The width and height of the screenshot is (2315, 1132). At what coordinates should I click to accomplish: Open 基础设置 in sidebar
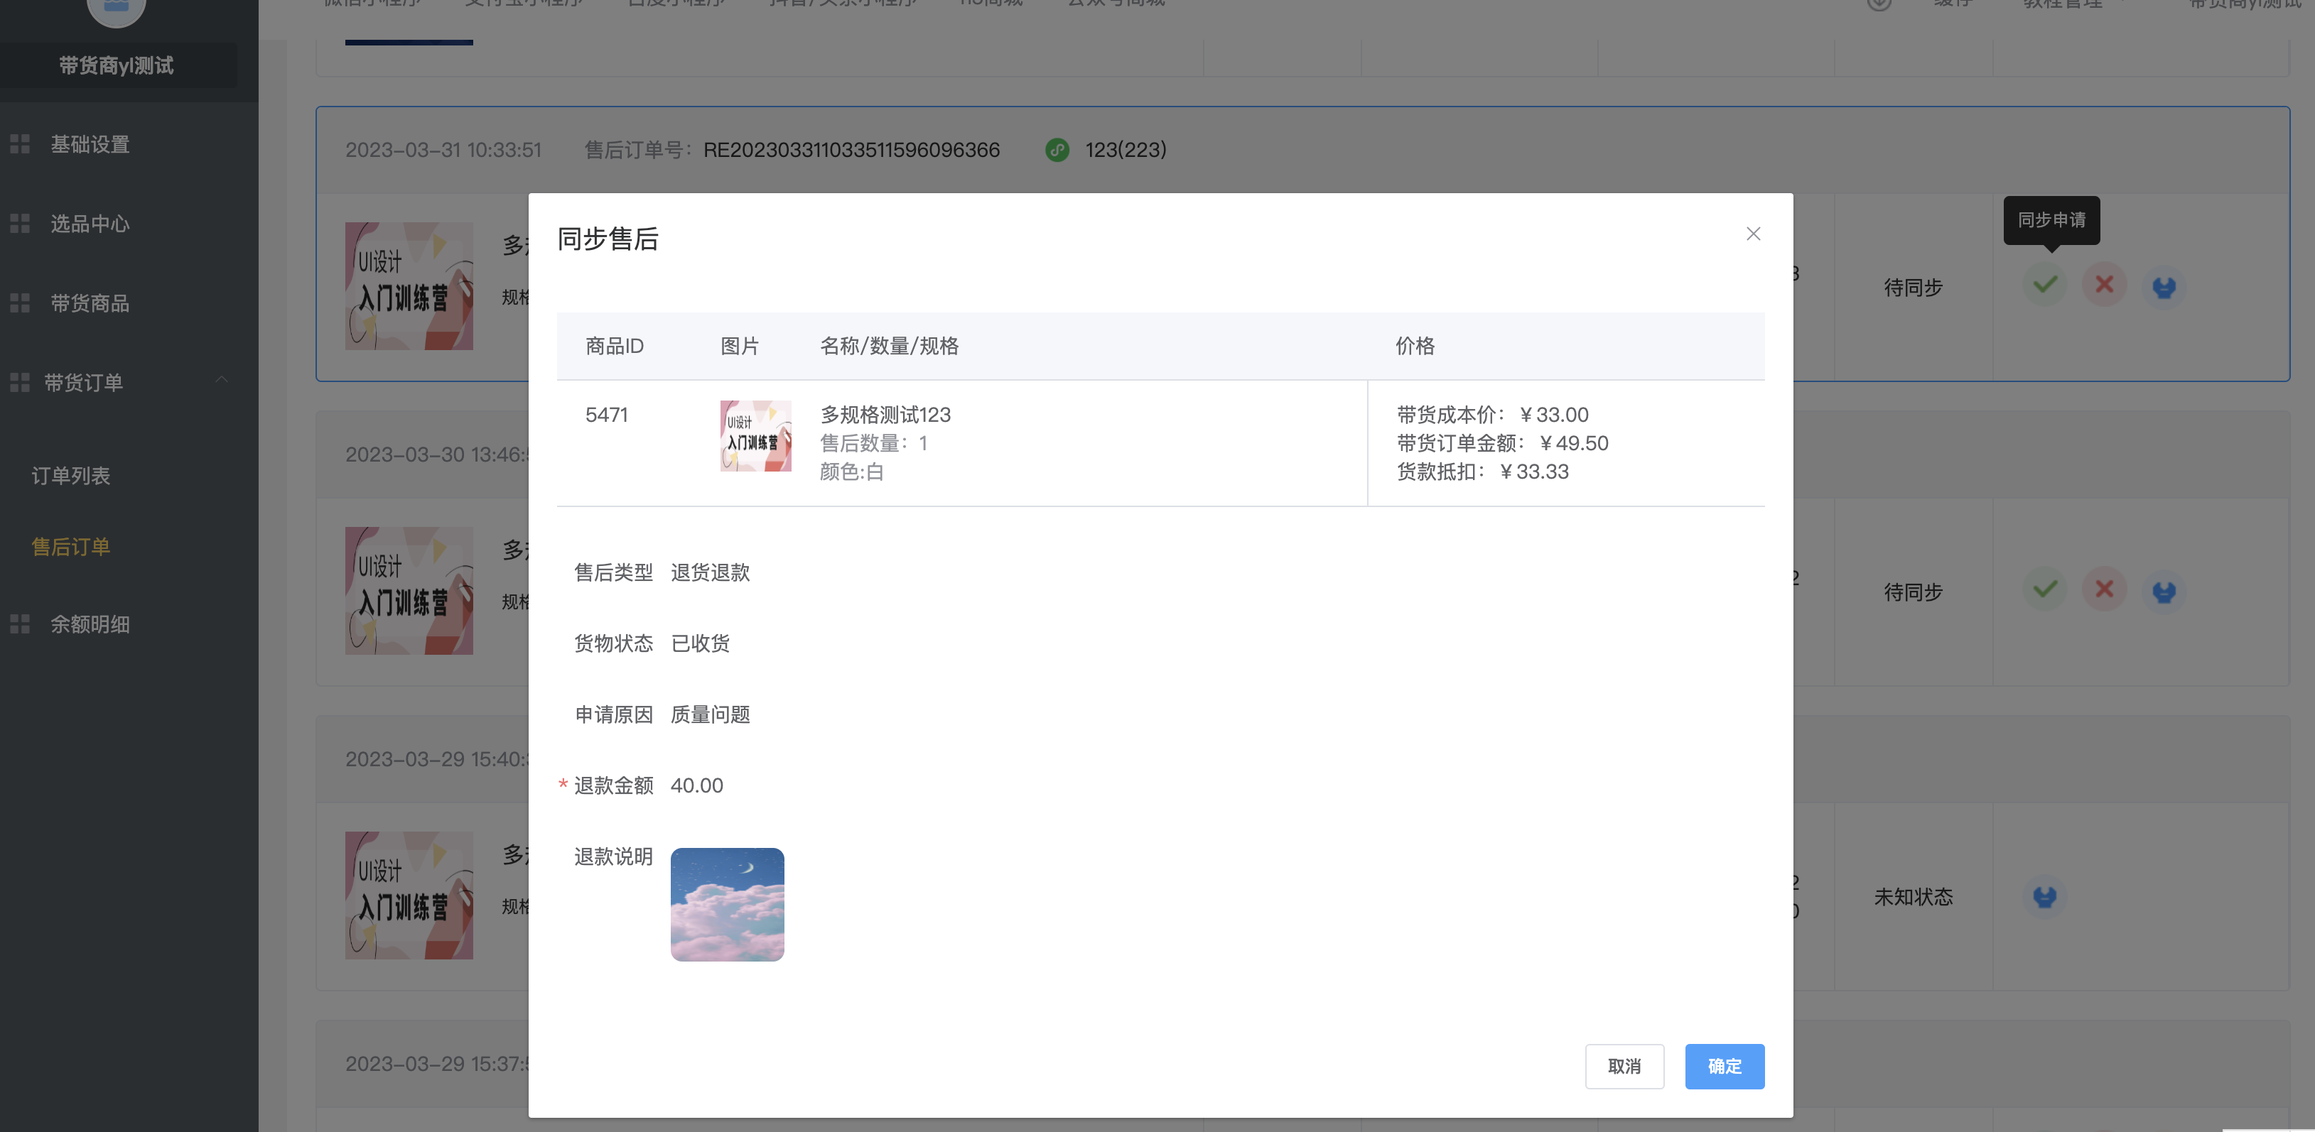90,145
